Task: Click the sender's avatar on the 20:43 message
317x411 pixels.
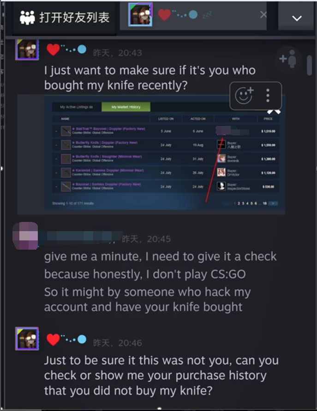Action: [x=27, y=49]
